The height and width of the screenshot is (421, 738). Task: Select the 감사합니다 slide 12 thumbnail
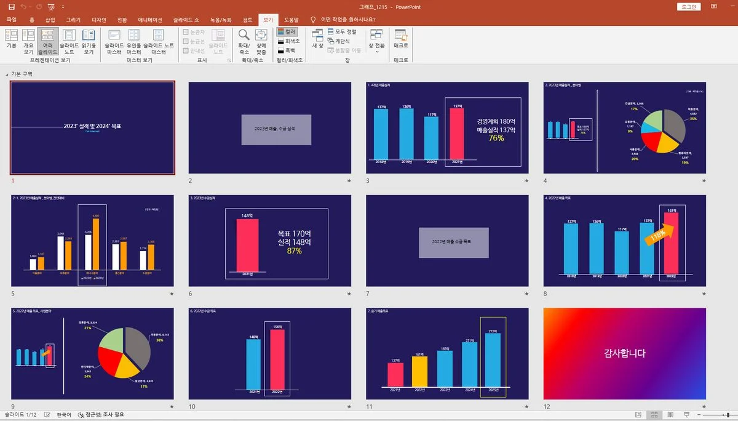pyautogui.click(x=624, y=353)
